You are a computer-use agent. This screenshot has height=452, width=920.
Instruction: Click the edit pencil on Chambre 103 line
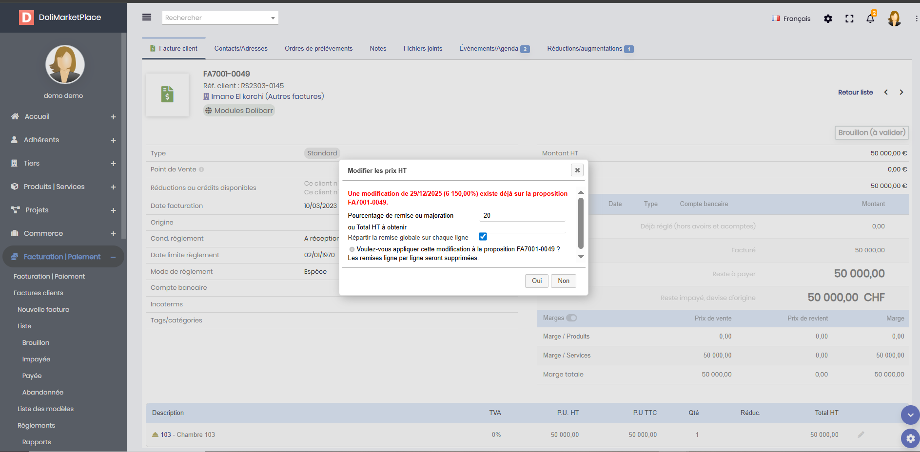(x=861, y=434)
